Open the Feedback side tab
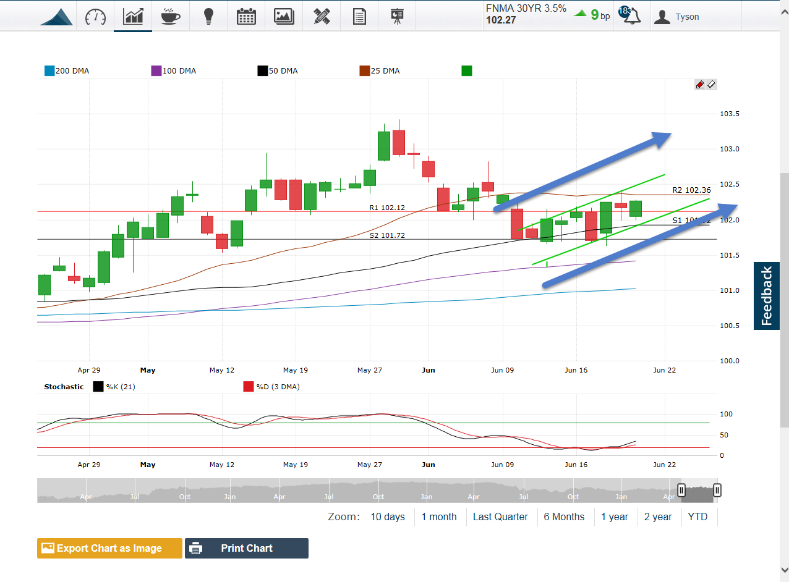789x582 pixels. (767, 296)
